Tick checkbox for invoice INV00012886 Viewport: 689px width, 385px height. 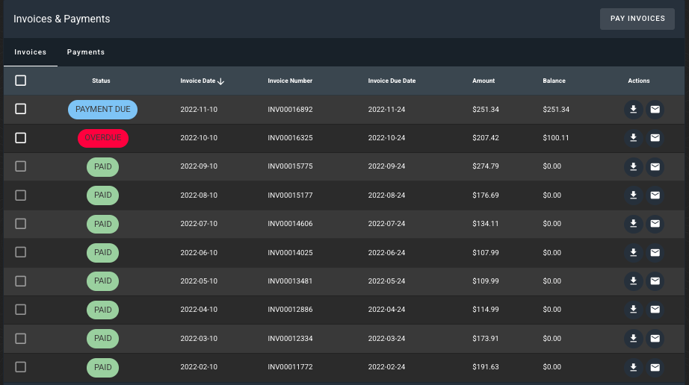coord(21,310)
